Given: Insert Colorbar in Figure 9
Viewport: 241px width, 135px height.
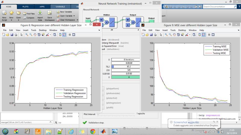Looking at the screenshot, I should (199, 35).
